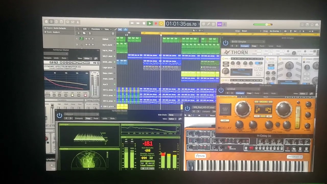Click Copy in handyman Master meter plugin
This screenshot has width=327, height=184.
click(x=88, y=119)
